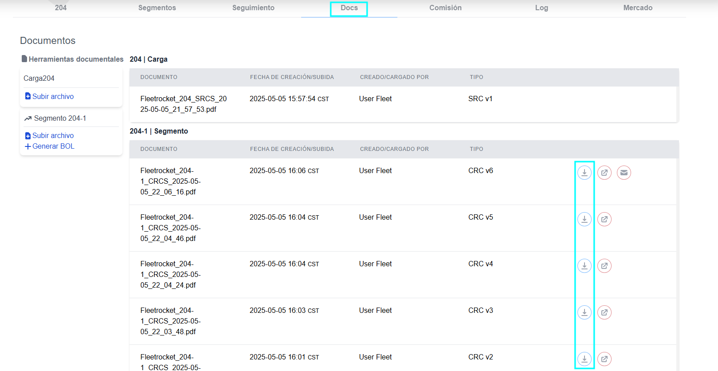Click file name ending 05_22_06_16.pdf
Image resolution: width=718 pixels, height=371 pixels.
tap(170, 181)
